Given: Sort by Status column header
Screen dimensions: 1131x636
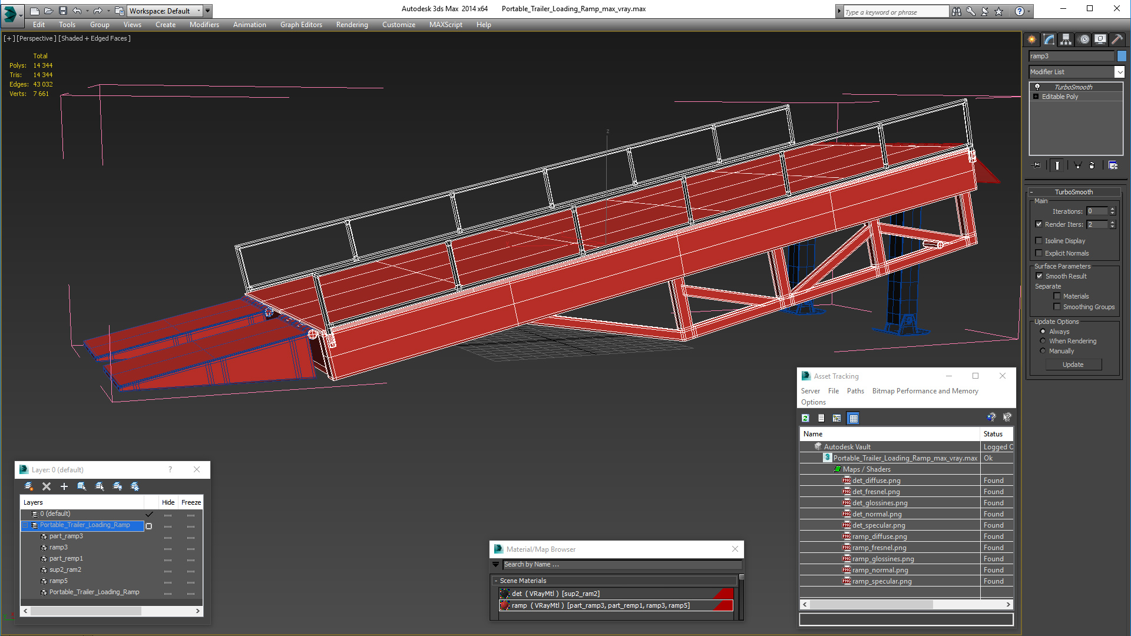Looking at the screenshot, I should [996, 434].
